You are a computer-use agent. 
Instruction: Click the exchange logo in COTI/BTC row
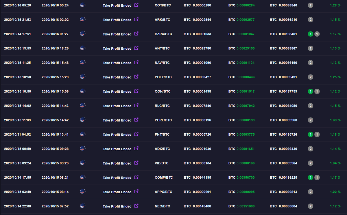pos(82,5)
